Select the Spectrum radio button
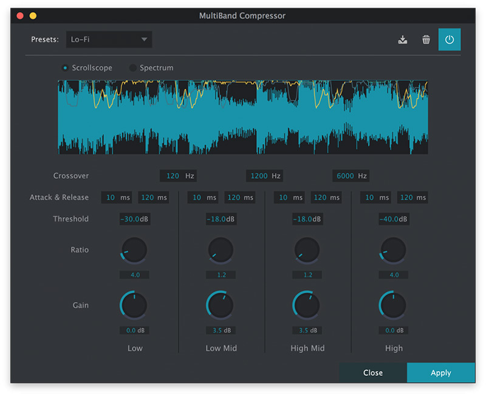This screenshot has height=396, width=486. tap(133, 68)
